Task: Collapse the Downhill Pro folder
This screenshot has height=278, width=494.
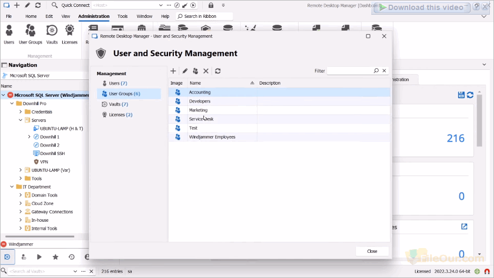Action: point(12,103)
